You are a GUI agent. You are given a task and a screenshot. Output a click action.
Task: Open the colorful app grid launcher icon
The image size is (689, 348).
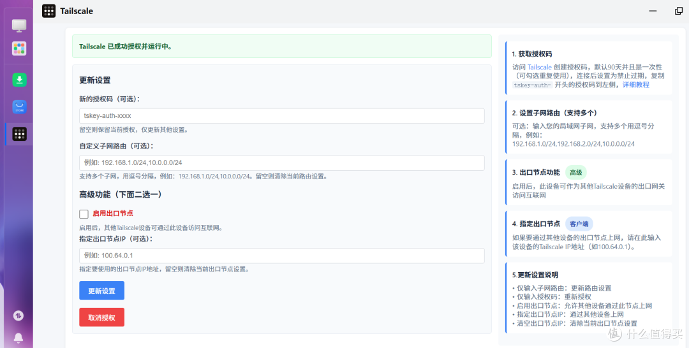click(x=19, y=48)
